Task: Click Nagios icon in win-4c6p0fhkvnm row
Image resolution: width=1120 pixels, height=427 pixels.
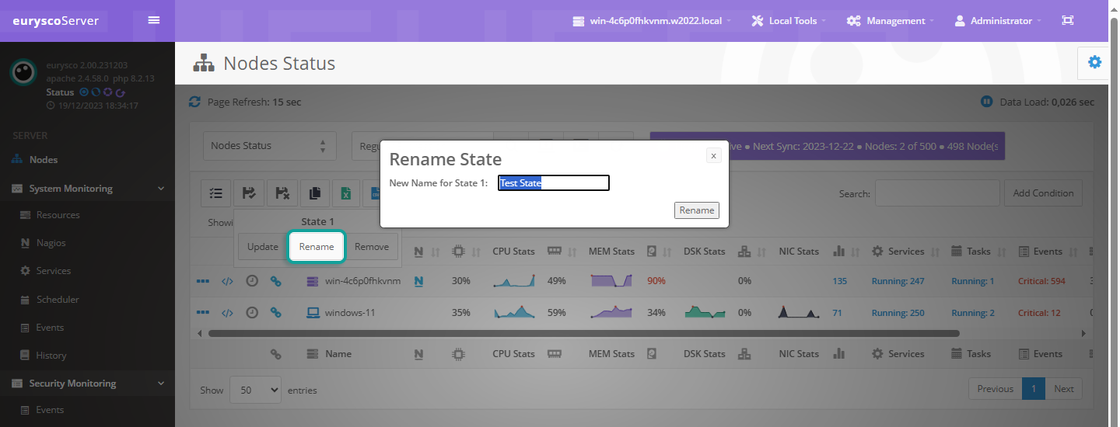Action: (418, 280)
